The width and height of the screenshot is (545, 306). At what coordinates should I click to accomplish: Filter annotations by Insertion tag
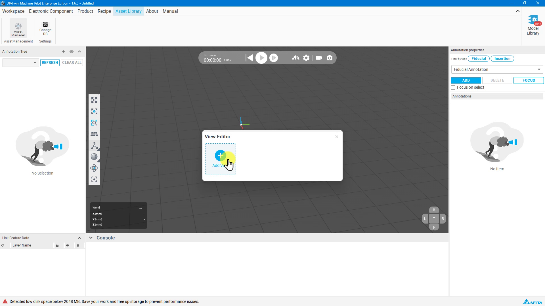[502, 59]
